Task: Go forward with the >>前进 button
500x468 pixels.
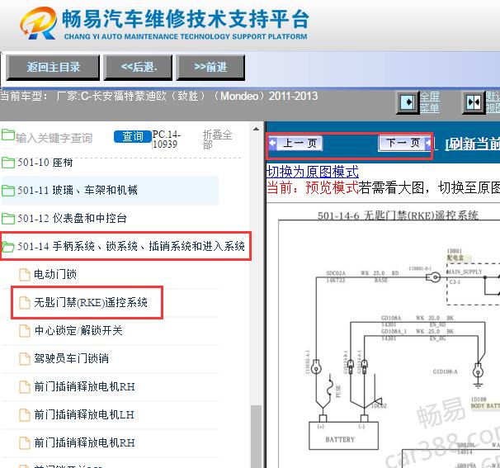Action: 210,68
